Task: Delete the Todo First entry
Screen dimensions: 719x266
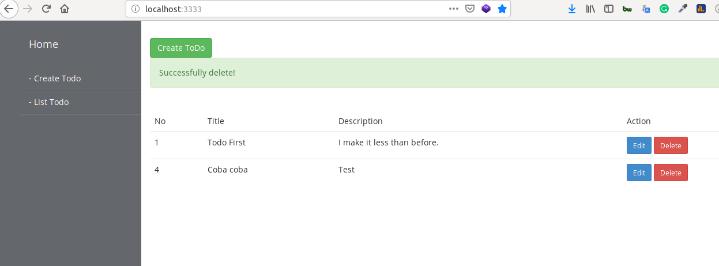Action: [671, 145]
